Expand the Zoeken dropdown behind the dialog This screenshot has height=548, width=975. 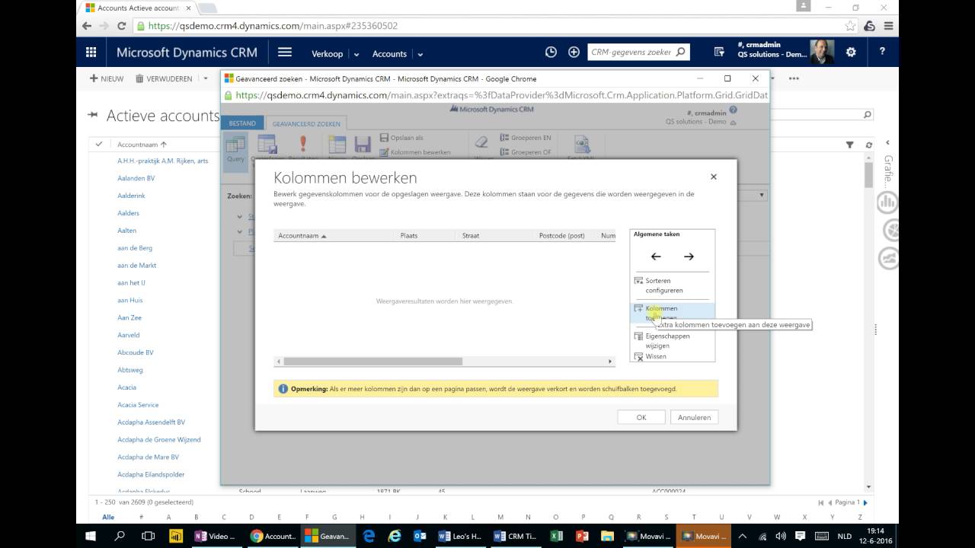pos(761,196)
